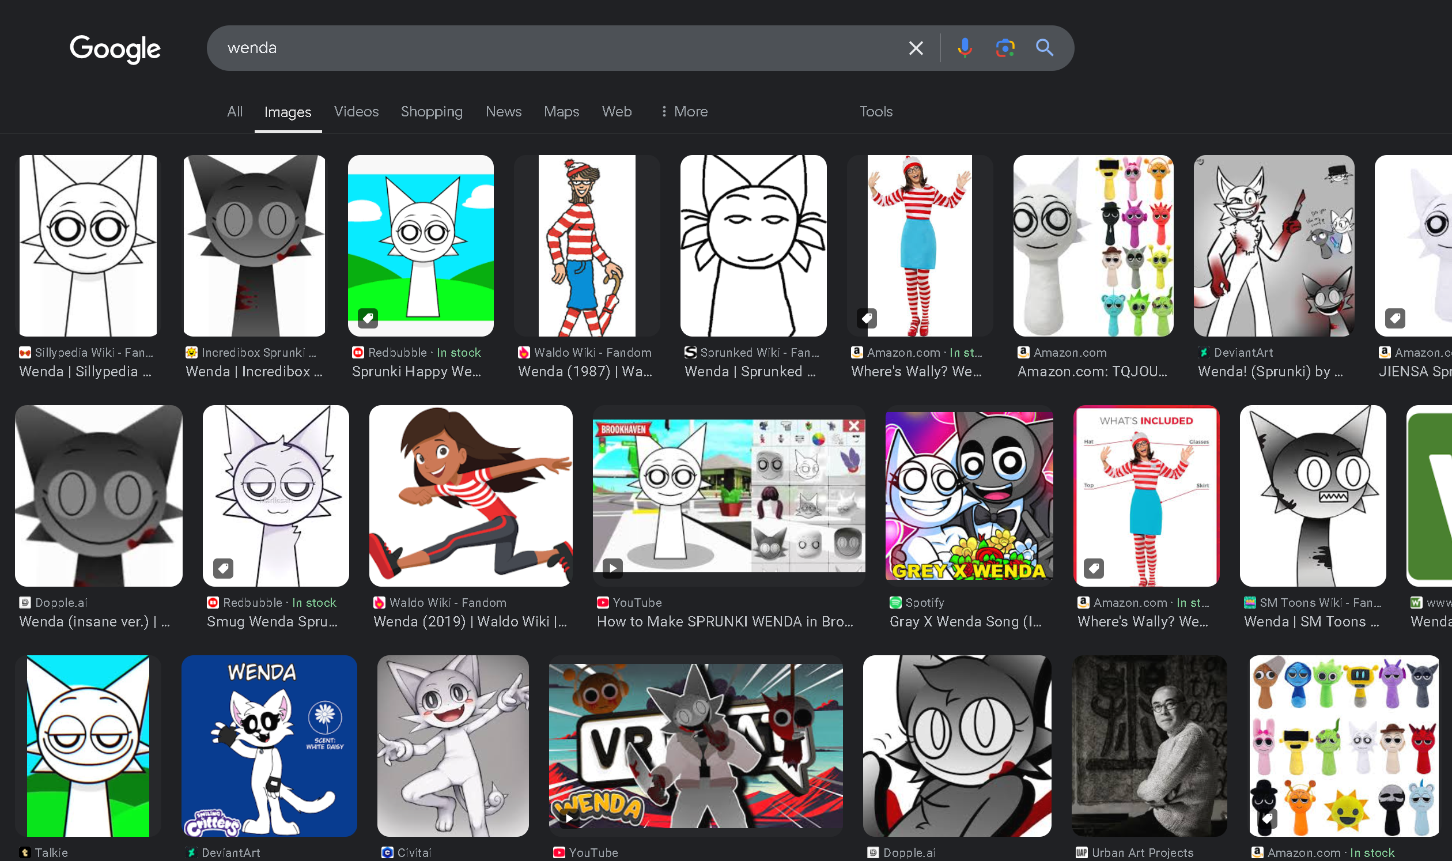Image resolution: width=1452 pixels, height=861 pixels.
Task: Click the product tag icon on What's Included costume image
Action: [x=1094, y=568]
